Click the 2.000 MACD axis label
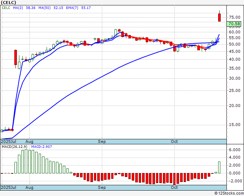244x196 pixels. point(235,165)
